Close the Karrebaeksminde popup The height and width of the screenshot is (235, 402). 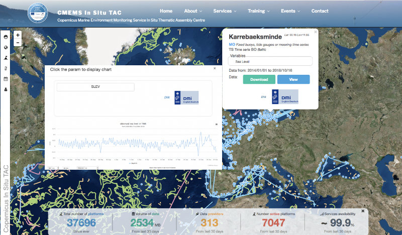pos(316,32)
